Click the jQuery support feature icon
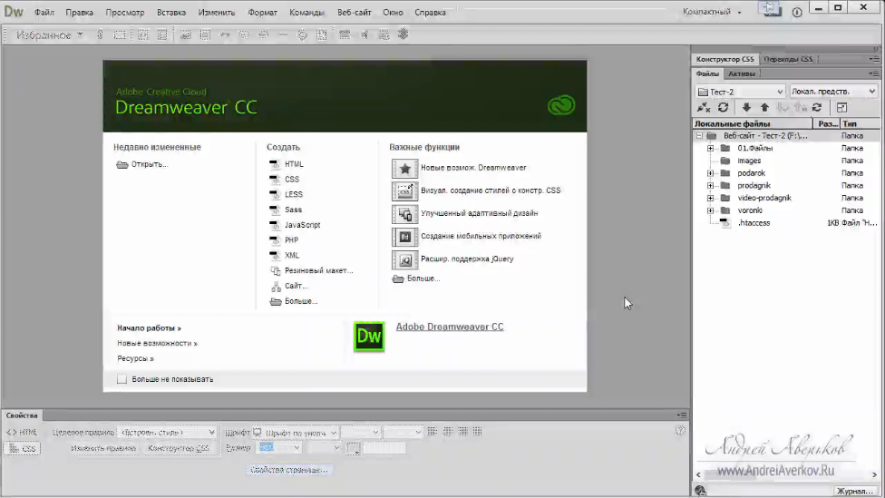Screen dimensions: 885x498 tap(404, 259)
